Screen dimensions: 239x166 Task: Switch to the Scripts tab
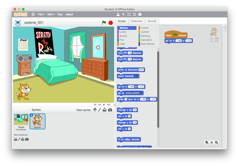121,21
